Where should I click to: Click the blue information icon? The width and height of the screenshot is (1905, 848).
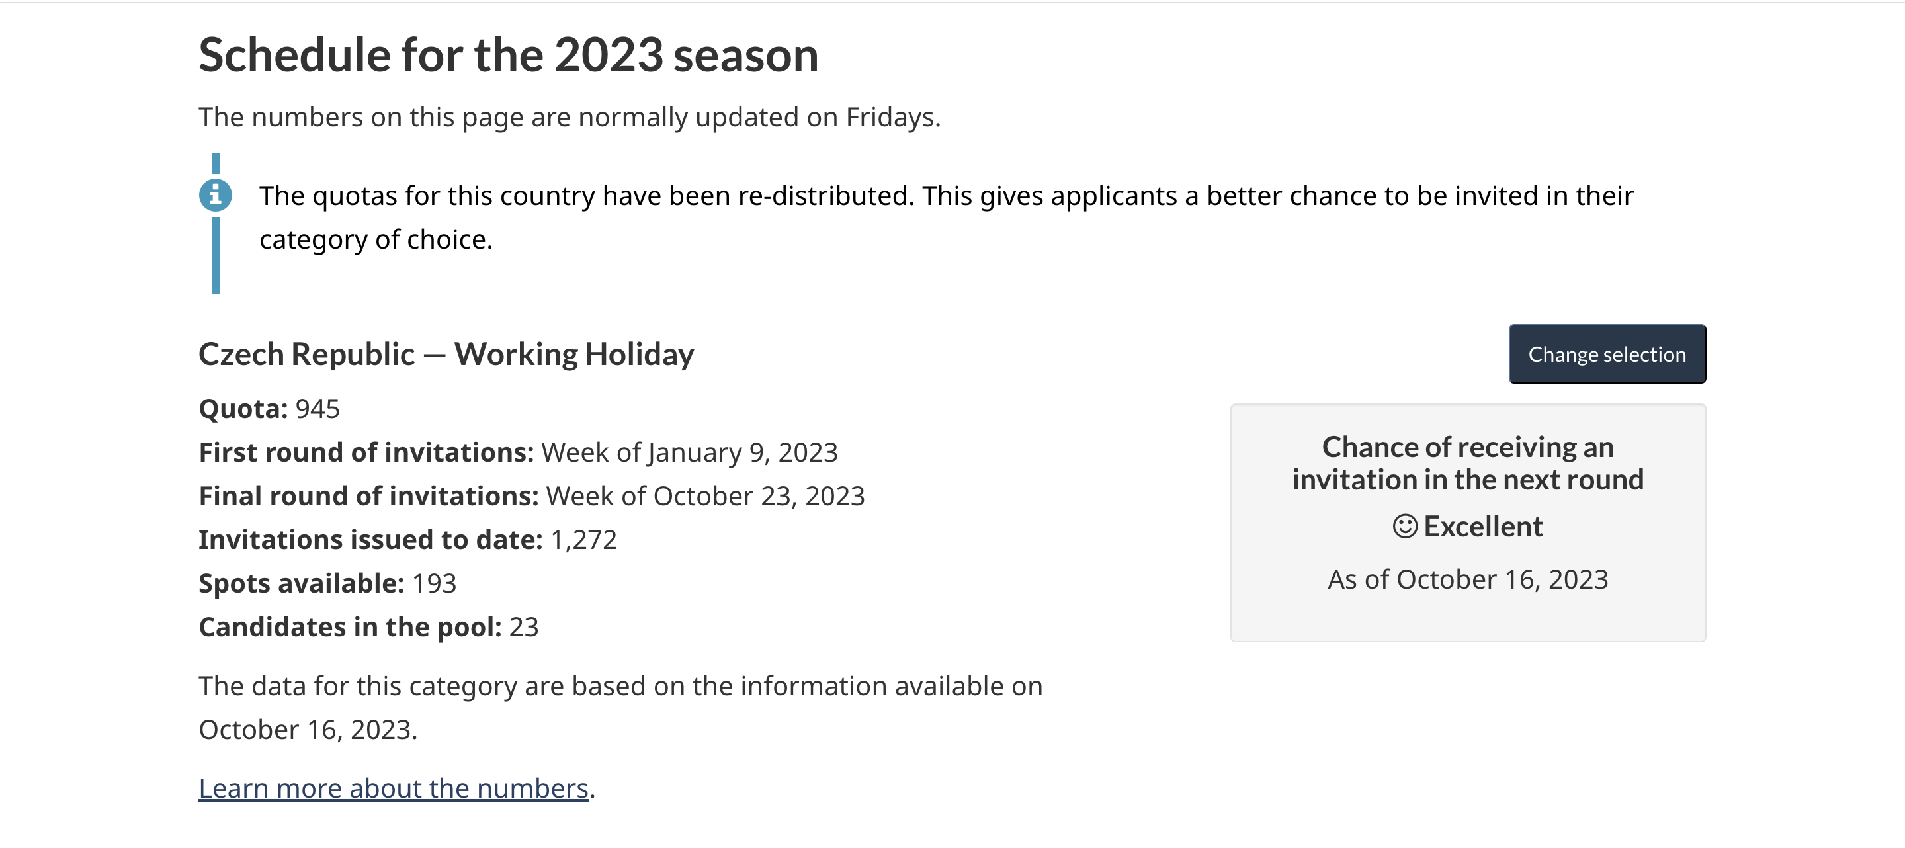click(215, 195)
